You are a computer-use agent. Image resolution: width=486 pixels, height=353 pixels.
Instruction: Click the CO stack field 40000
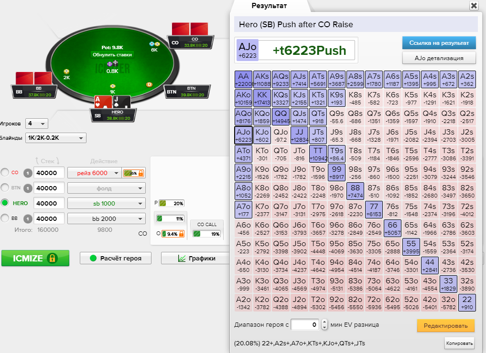pos(49,173)
